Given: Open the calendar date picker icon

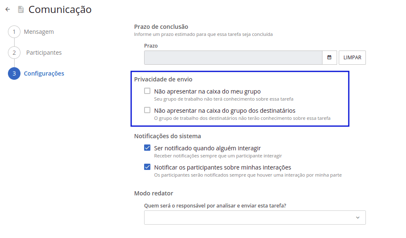Looking at the screenshot, I should tap(329, 58).
